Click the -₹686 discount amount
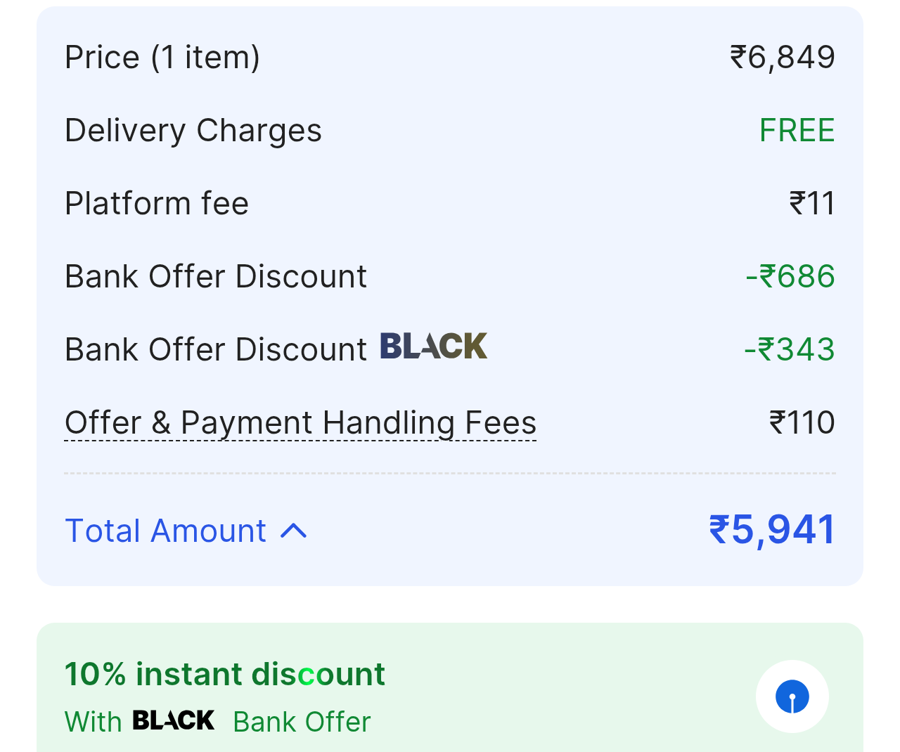The image size is (900, 752). 789,276
